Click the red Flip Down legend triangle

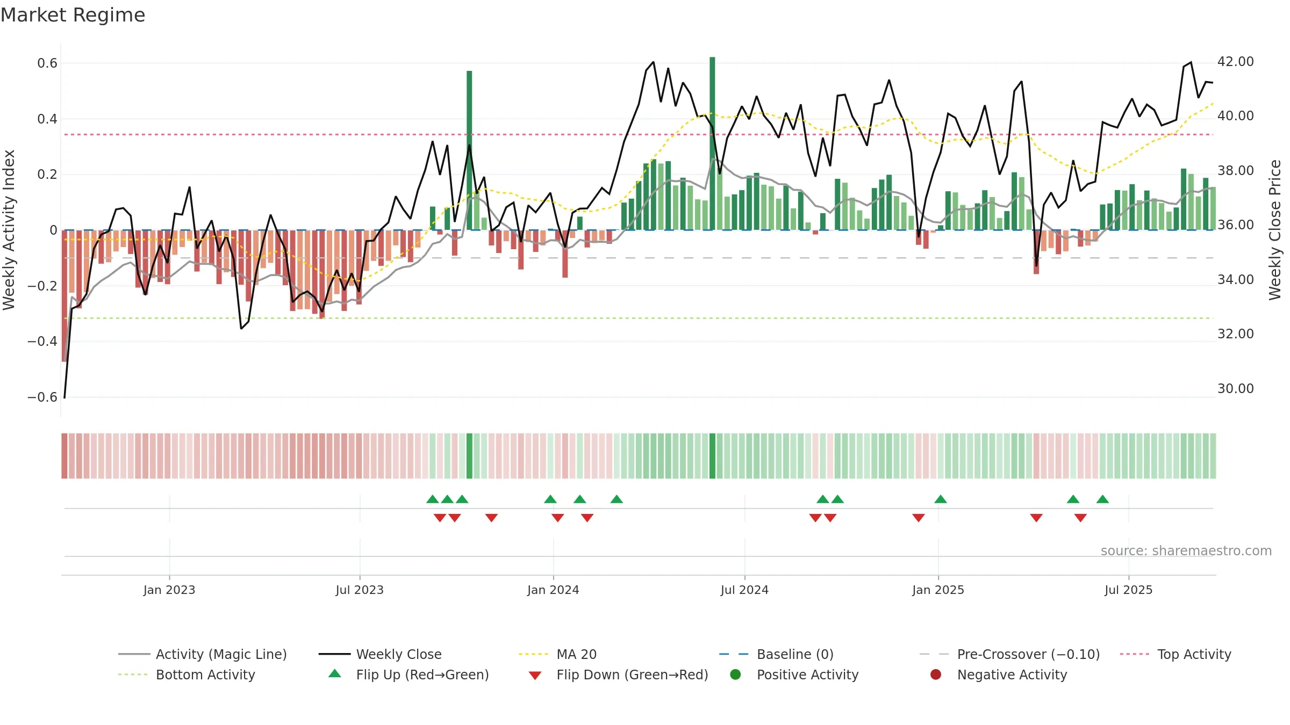tap(535, 676)
